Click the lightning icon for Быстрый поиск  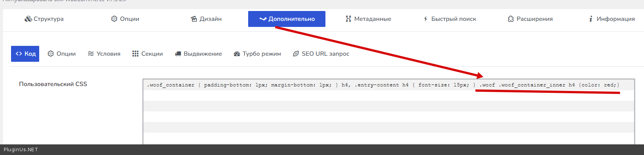(426, 19)
